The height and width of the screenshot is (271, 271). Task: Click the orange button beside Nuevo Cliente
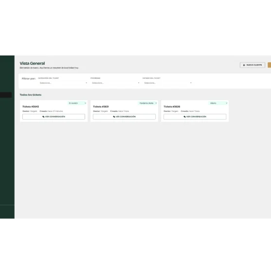pyautogui.click(x=269, y=65)
